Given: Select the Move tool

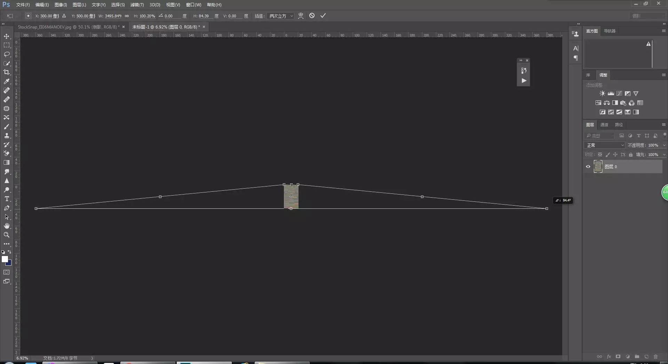Looking at the screenshot, I should pyautogui.click(x=7, y=36).
